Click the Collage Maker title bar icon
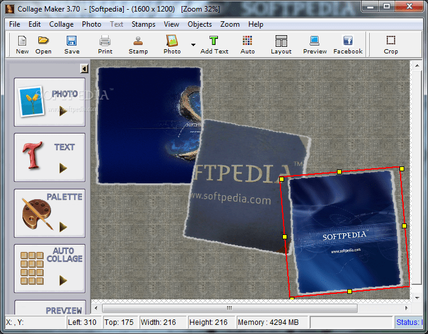The height and width of the screenshot is (334, 428). [10, 9]
